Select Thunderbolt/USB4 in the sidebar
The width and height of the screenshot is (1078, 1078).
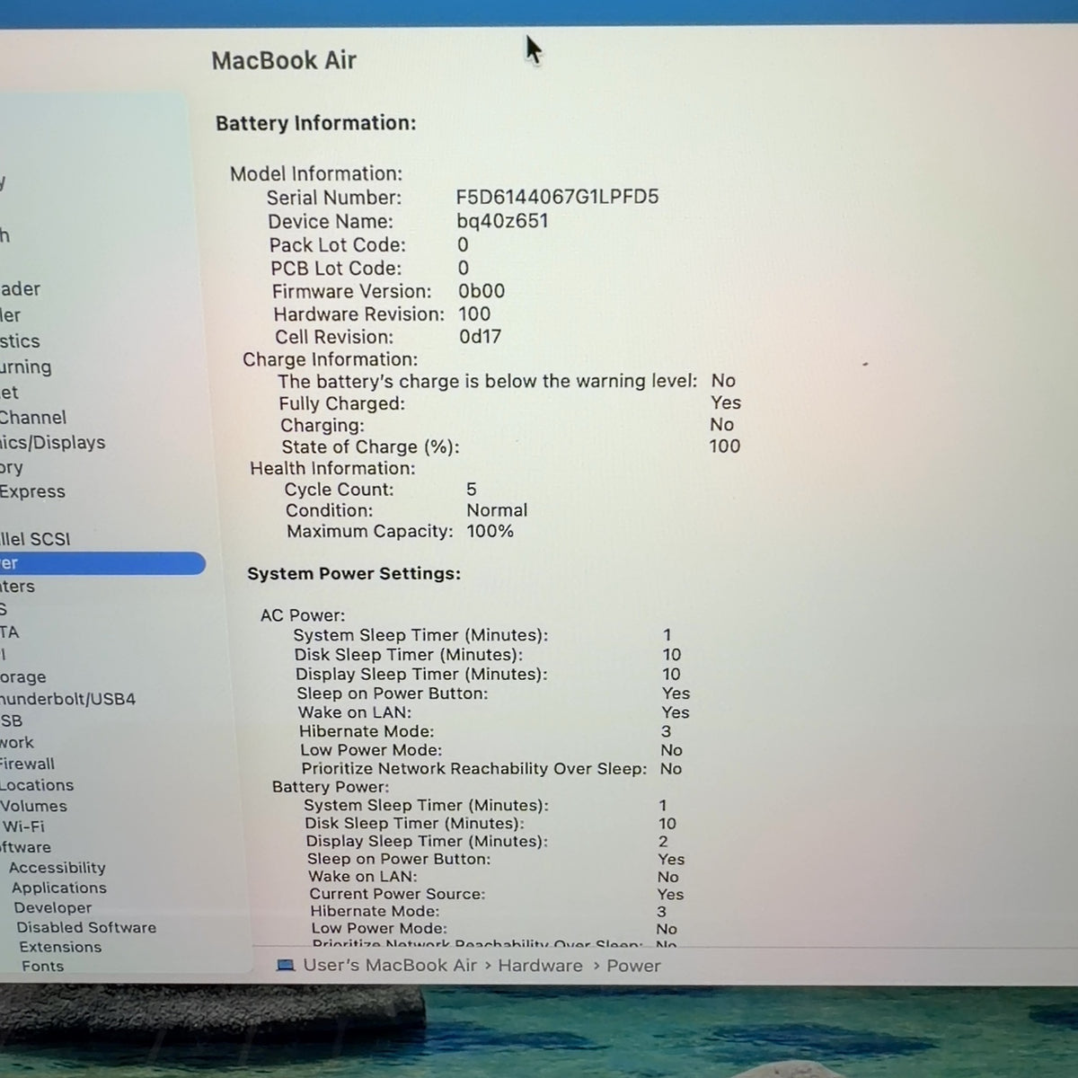(x=68, y=699)
